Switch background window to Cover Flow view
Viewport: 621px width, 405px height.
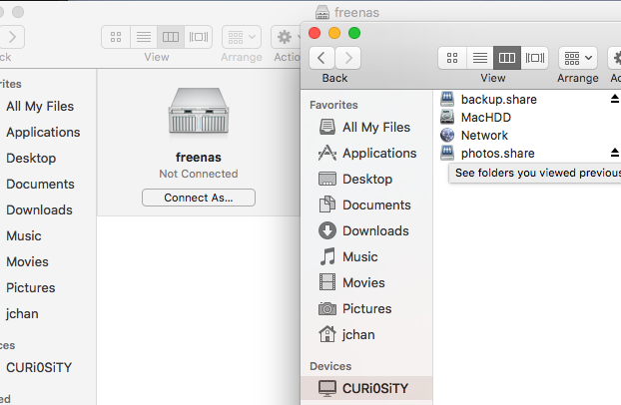199,37
